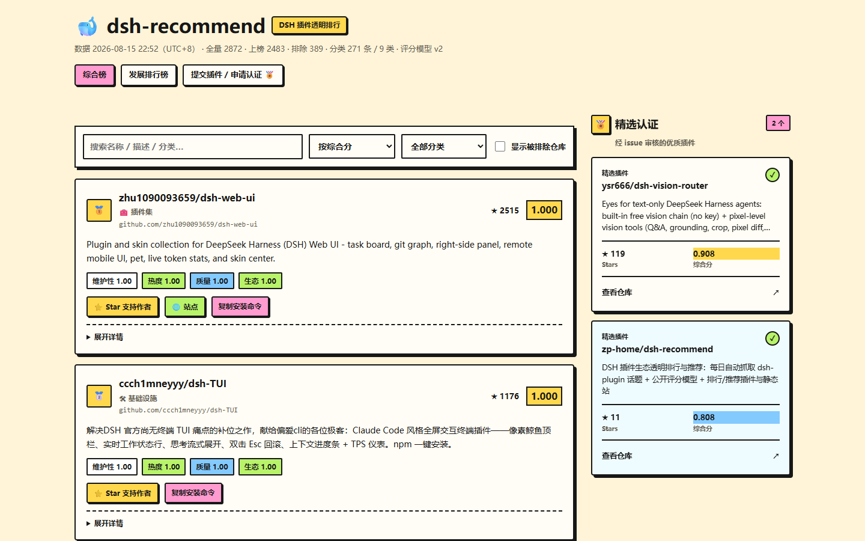The width and height of the screenshot is (865, 541).
Task: Click the rank medal icon on dsh-TUI card
Action: point(99,396)
